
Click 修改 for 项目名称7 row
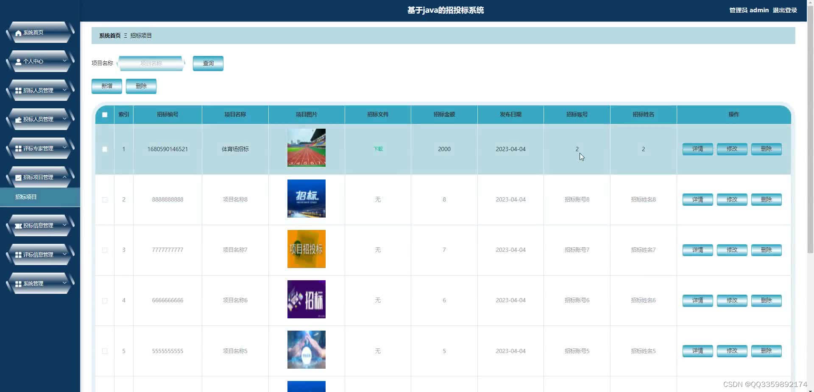[x=732, y=250]
